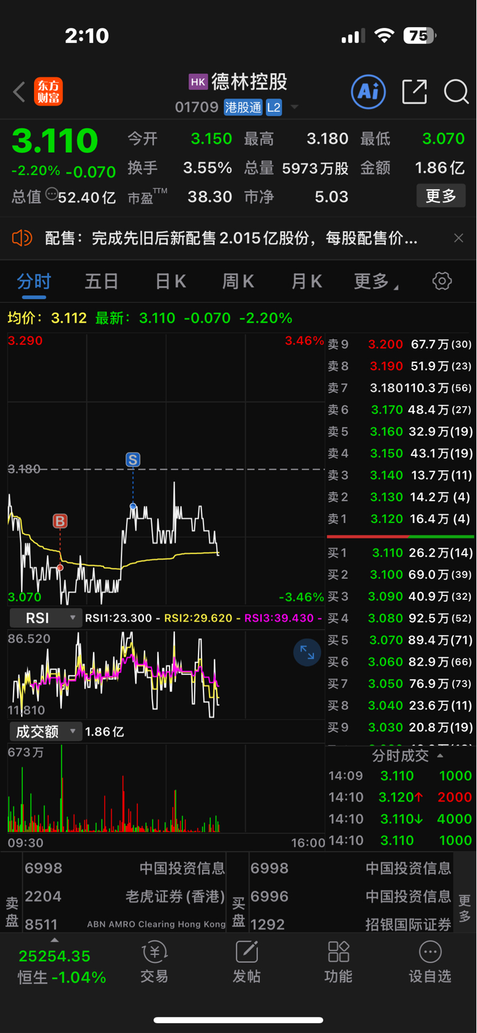
Task: Tap 老虎证券 (香港) seller broker
Action: click(x=125, y=897)
